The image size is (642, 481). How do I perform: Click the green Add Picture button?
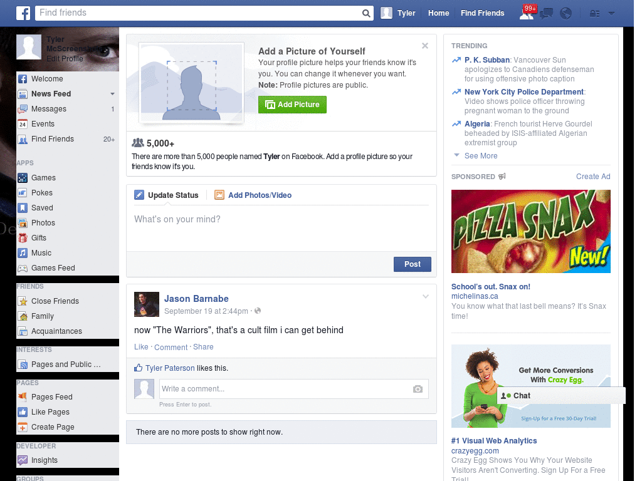click(292, 105)
